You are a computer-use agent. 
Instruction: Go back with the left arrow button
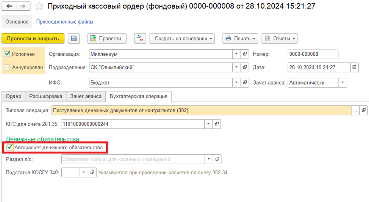pyautogui.click(x=9, y=6)
